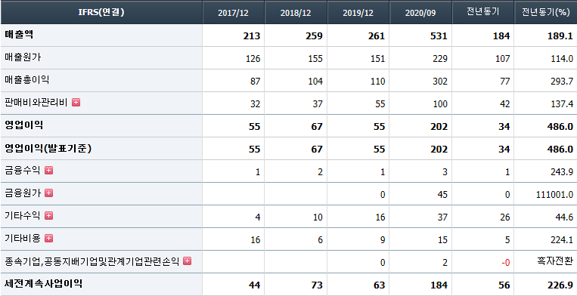This screenshot has height=296, width=577.
Task: Click 매출액 value 261 for 2019/12
Action: [x=377, y=36]
